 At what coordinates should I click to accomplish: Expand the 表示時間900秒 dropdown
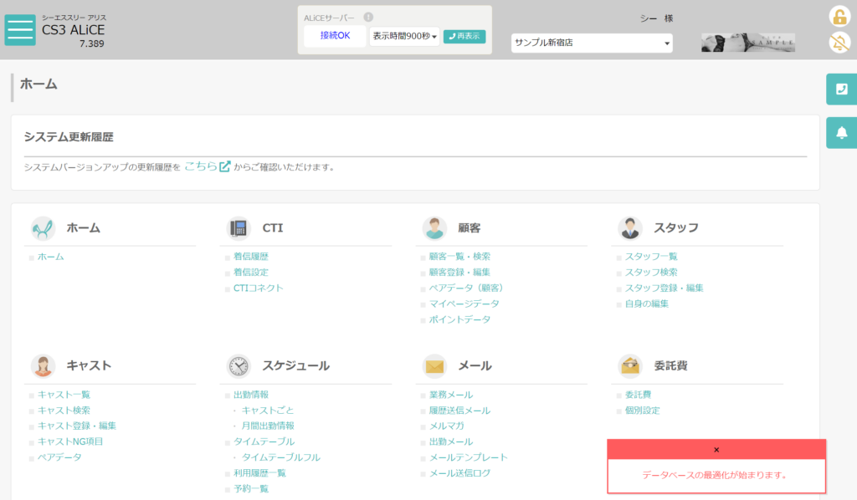(x=404, y=36)
